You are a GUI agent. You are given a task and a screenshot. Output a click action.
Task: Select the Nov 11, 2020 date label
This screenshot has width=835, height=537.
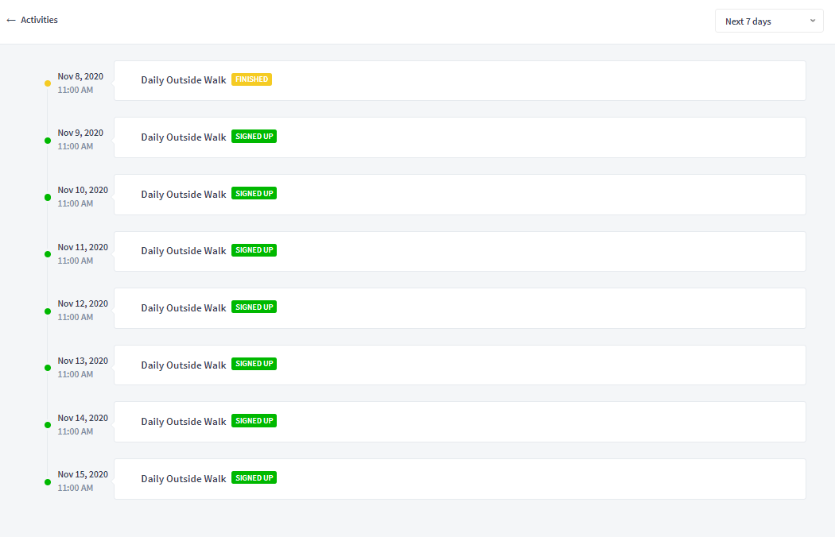pos(83,247)
